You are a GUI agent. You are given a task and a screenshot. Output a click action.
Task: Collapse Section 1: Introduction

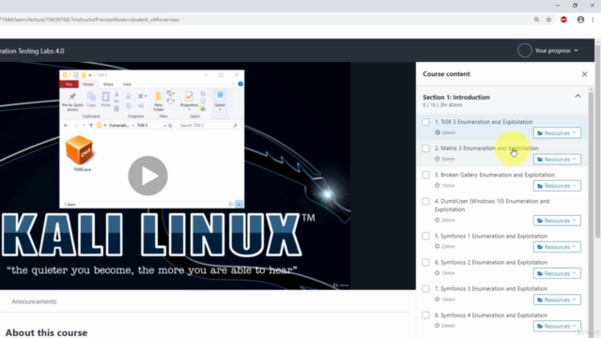point(578,96)
